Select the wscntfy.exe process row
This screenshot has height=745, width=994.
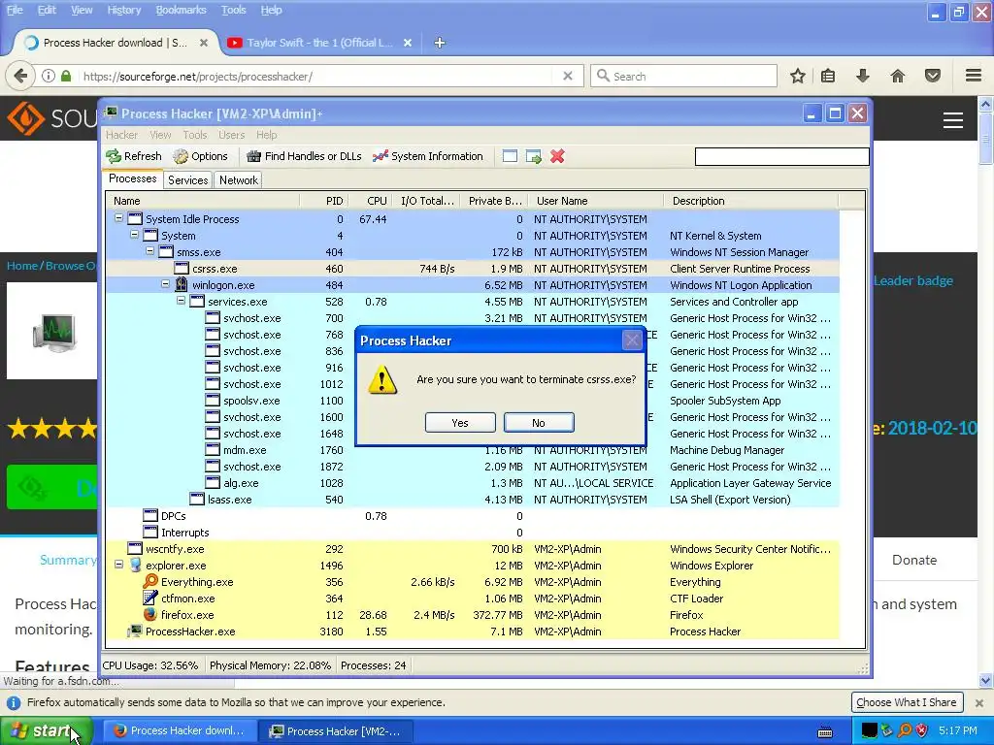click(x=473, y=549)
